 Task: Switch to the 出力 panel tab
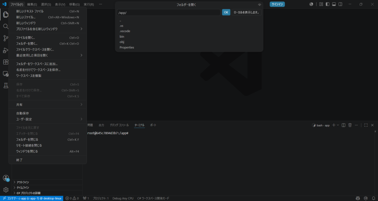click(x=101, y=125)
